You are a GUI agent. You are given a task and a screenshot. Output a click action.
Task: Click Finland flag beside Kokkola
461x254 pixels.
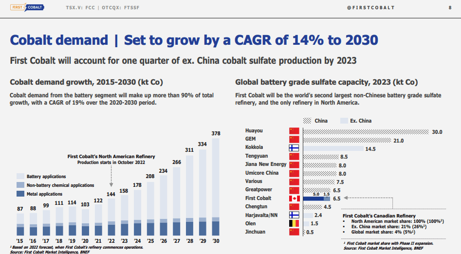(294, 148)
